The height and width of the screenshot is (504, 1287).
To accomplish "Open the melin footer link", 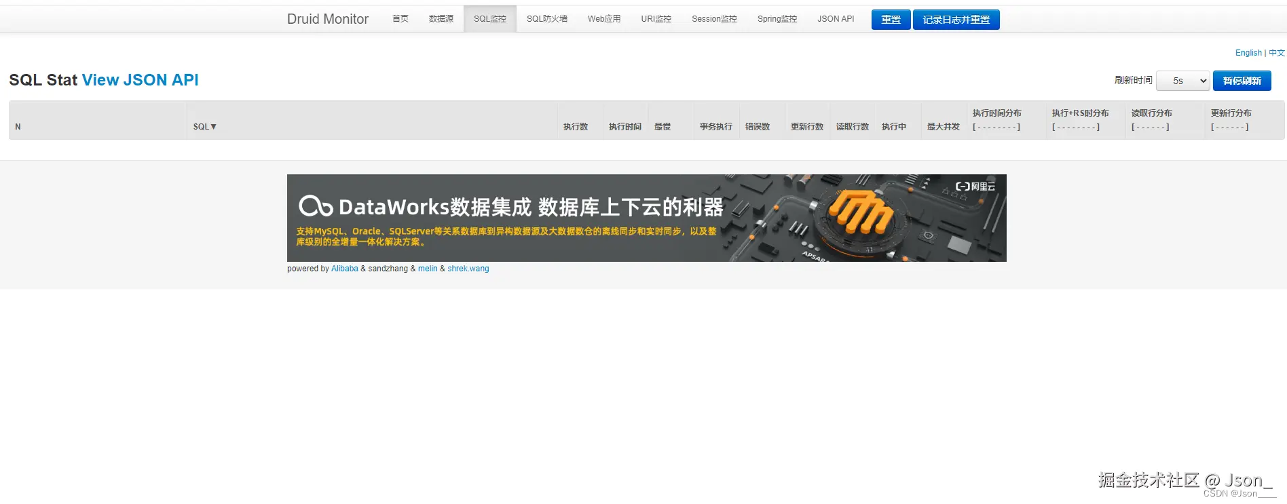I will 428,269.
